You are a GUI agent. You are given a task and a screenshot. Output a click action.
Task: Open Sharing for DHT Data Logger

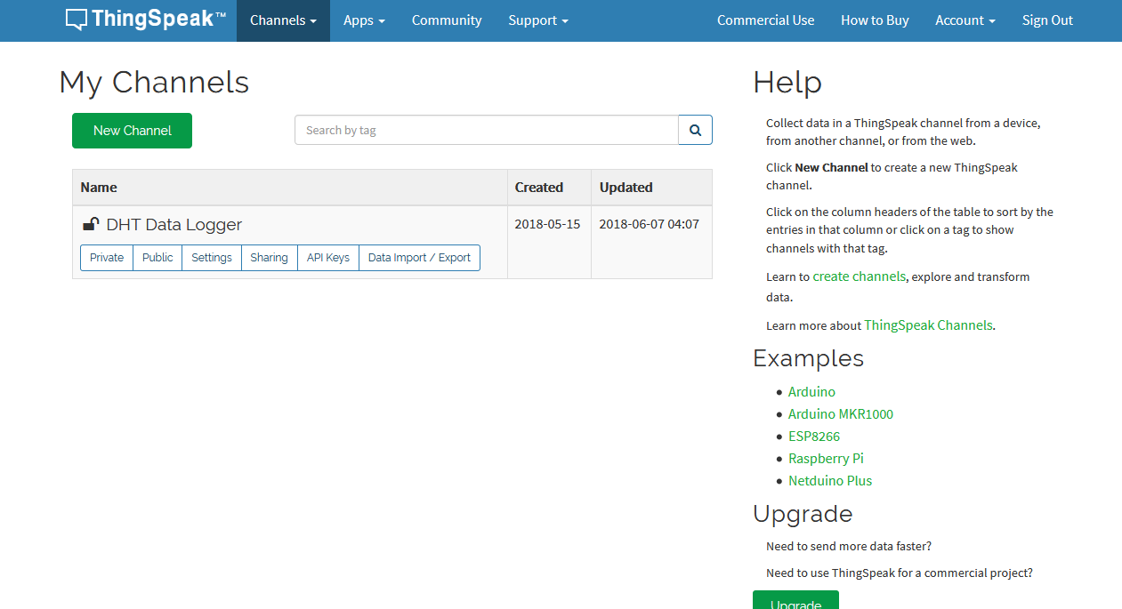269,258
